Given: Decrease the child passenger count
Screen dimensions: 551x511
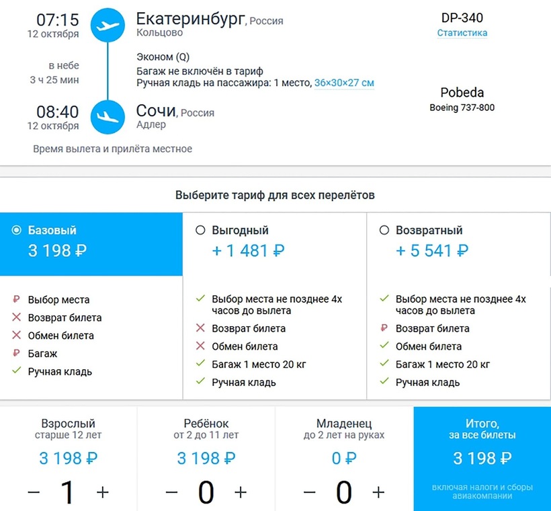Looking at the screenshot, I should 171,492.
